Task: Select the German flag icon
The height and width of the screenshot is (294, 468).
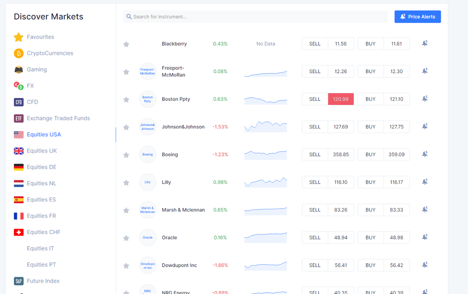Action: pyautogui.click(x=19, y=167)
